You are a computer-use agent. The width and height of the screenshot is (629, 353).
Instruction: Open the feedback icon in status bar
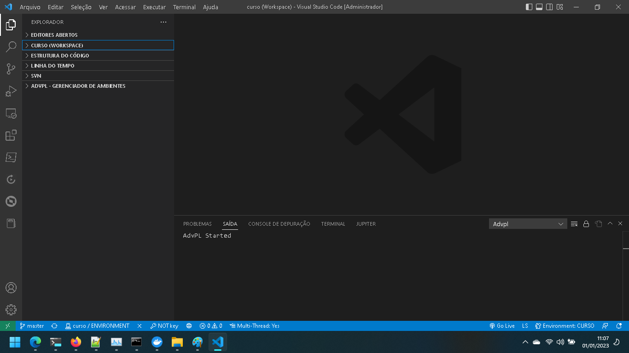point(606,326)
